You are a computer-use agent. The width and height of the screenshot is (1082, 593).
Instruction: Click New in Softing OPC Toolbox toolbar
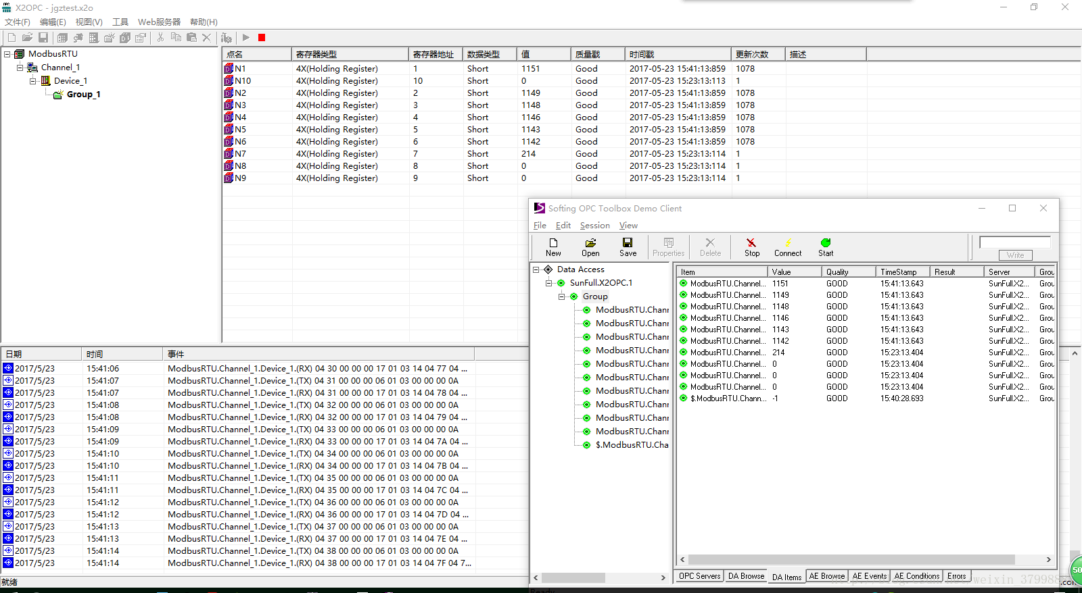click(x=553, y=247)
